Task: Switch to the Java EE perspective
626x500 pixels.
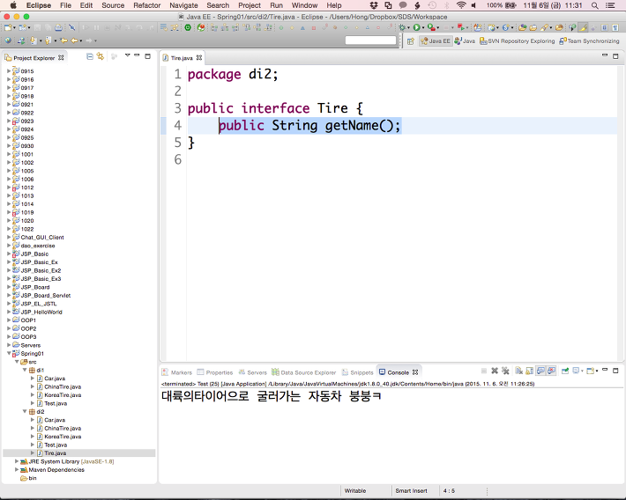Action: click(436, 41)
